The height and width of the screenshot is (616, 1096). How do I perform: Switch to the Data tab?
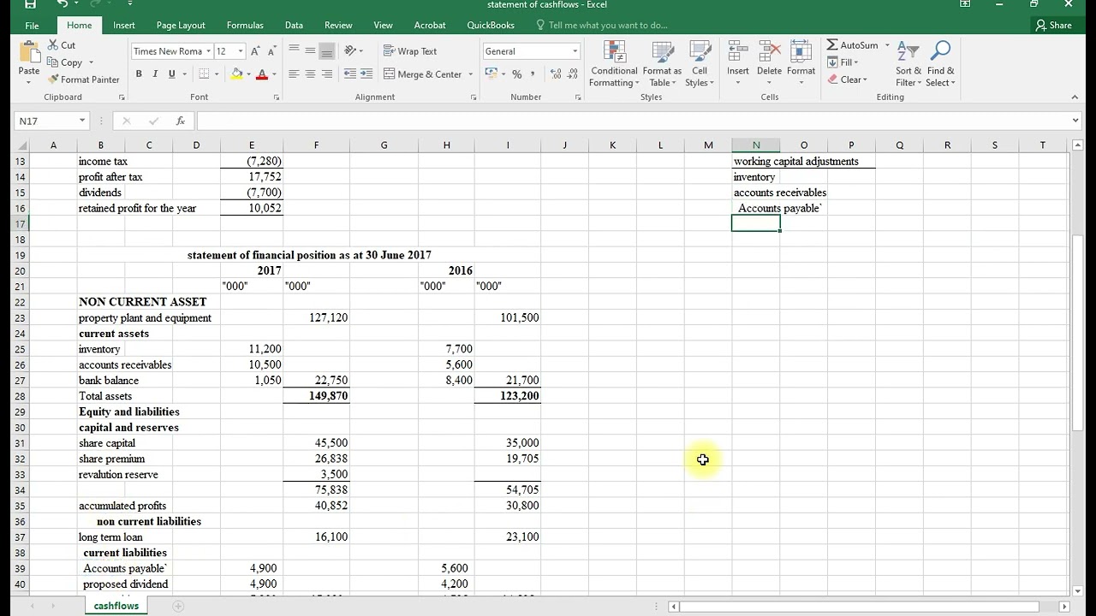294,25
